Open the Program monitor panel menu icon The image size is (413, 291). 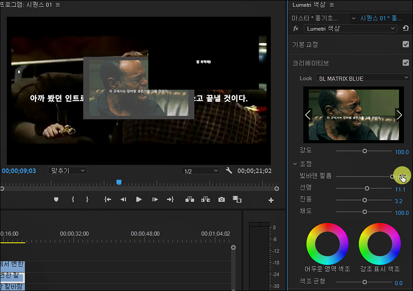coord(58,5)
